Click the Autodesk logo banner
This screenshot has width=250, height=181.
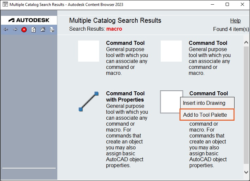(29, 20)
